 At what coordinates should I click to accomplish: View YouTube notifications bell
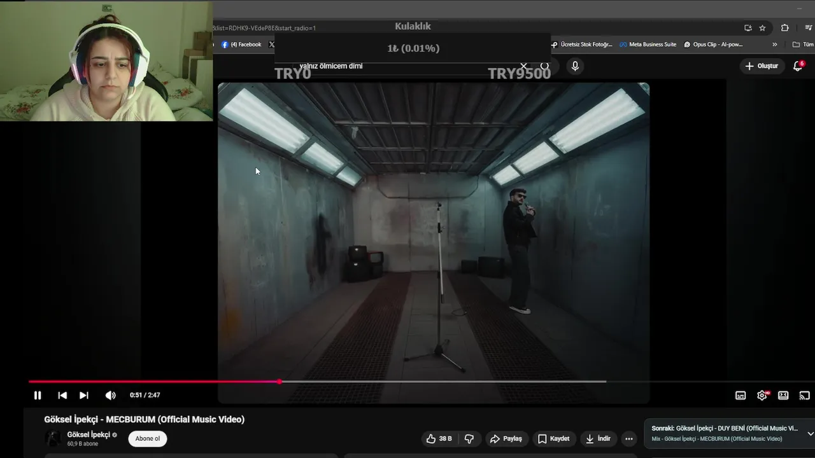pyautogui.click(x=797, y=66)
